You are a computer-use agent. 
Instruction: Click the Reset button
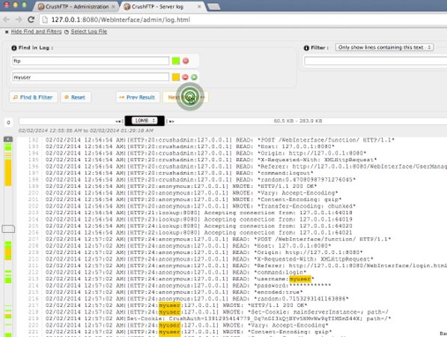(x=76, y=97)
